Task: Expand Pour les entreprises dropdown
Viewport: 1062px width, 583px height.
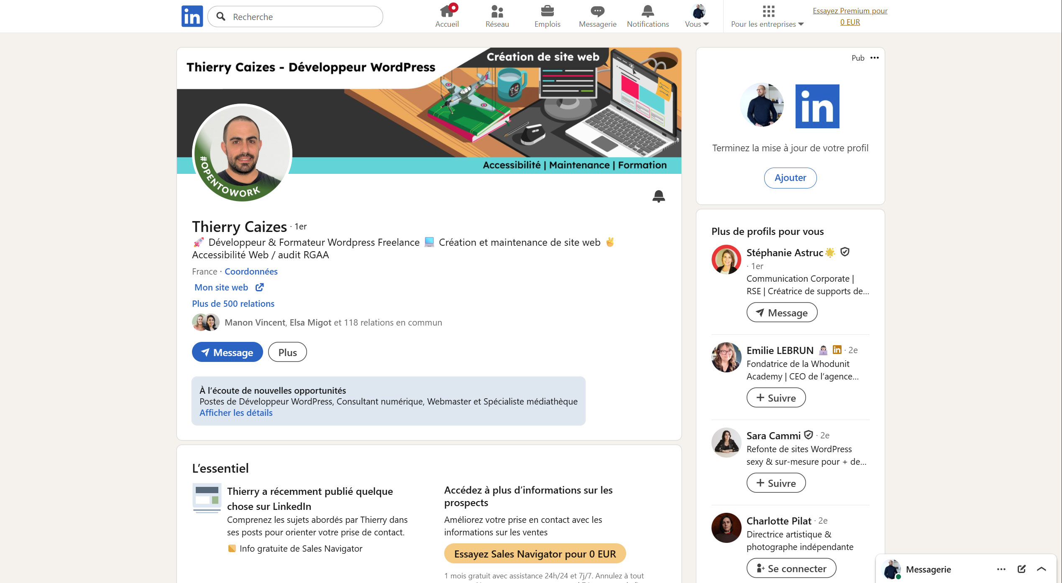Action: (767, 17)
